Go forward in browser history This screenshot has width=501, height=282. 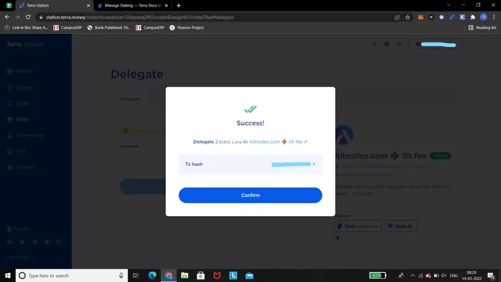point(17,17)
